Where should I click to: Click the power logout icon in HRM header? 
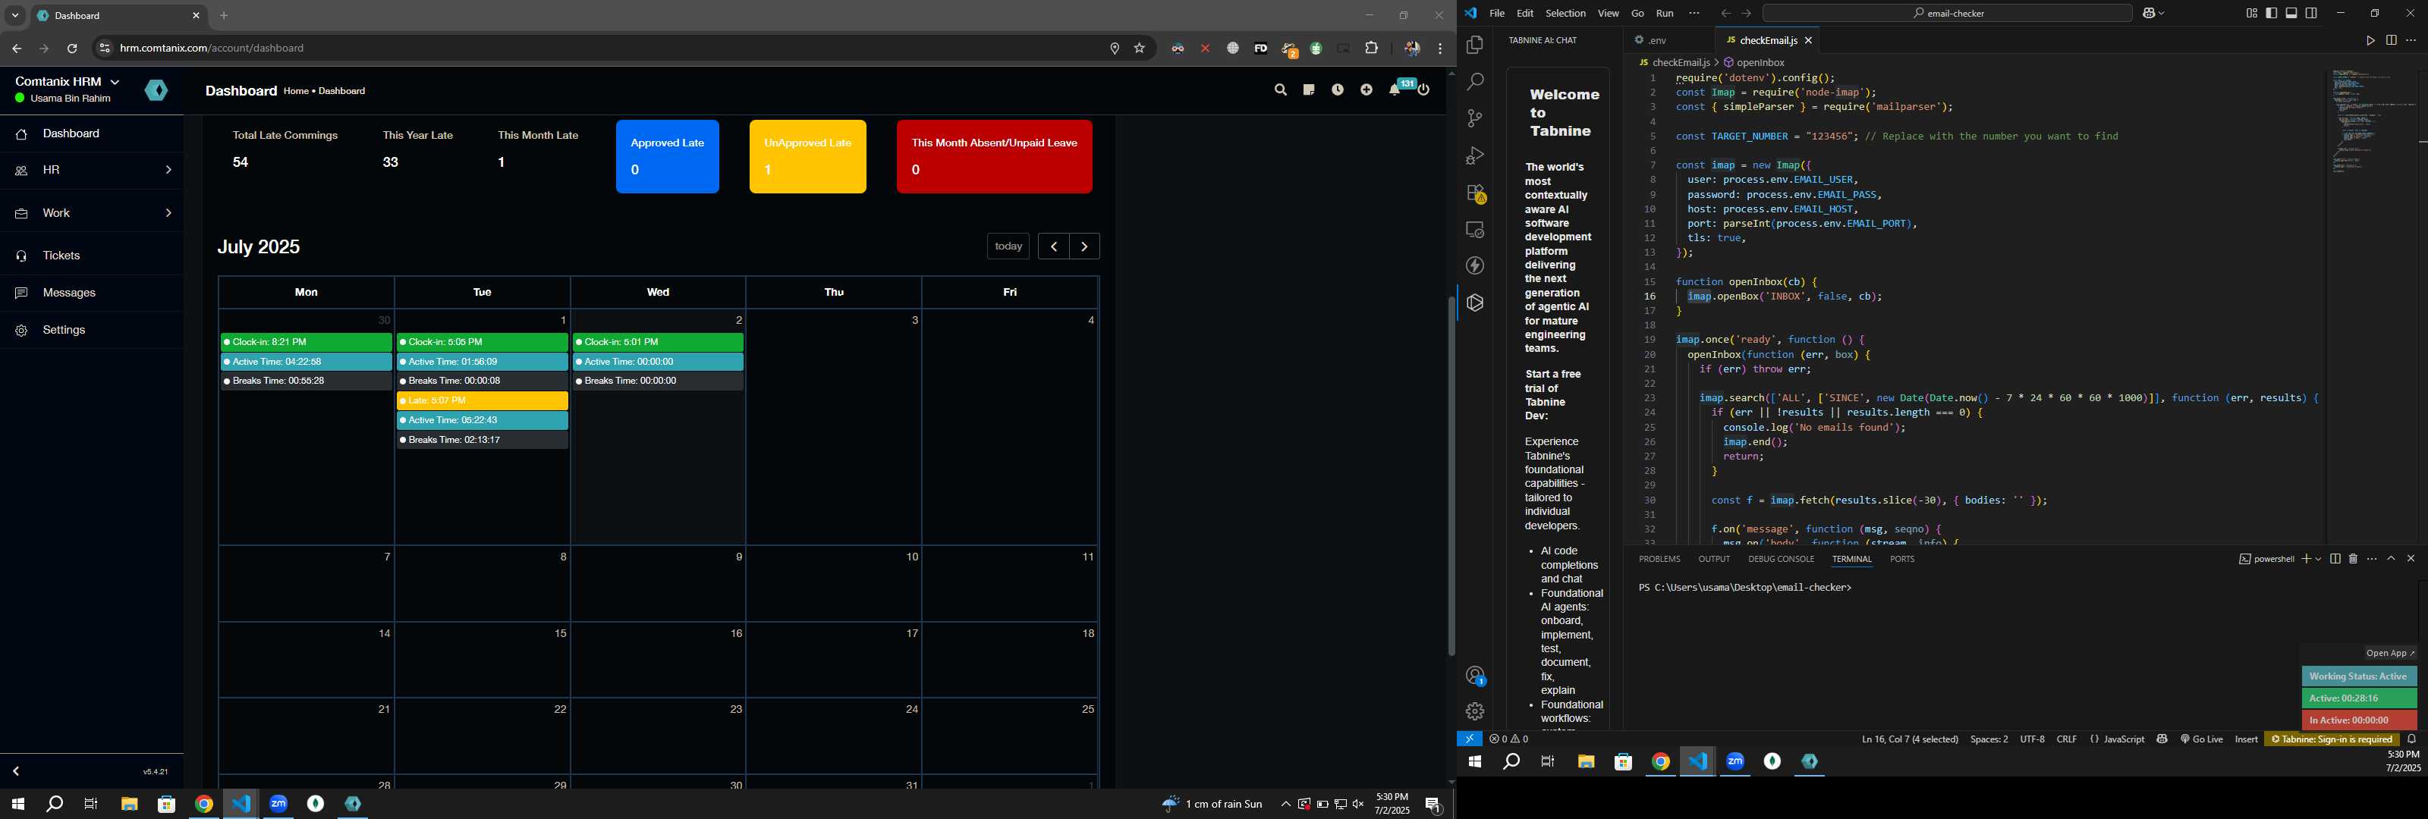(1424, 90)
